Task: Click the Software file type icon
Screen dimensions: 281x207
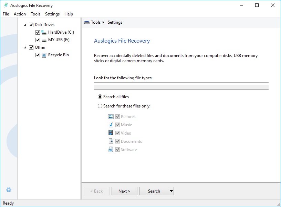Action: pos(111,149)
